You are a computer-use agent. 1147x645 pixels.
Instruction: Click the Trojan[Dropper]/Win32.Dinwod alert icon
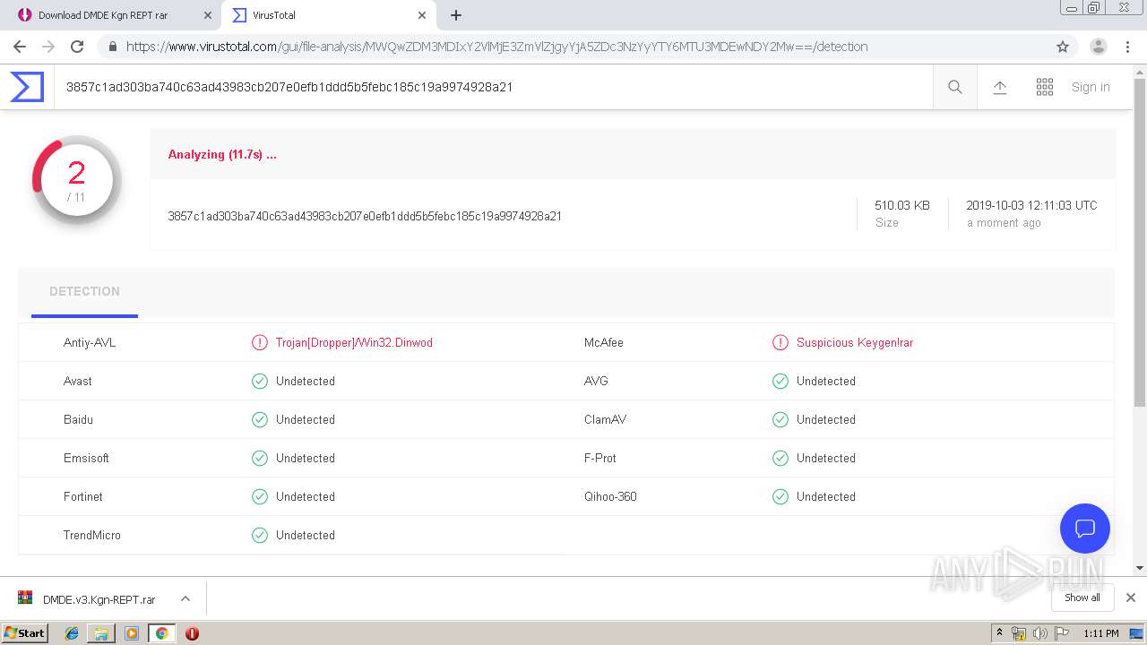pos(260,343)
